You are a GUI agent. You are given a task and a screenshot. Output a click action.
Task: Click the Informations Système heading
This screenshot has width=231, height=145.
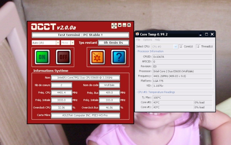[x=51, y=71]
